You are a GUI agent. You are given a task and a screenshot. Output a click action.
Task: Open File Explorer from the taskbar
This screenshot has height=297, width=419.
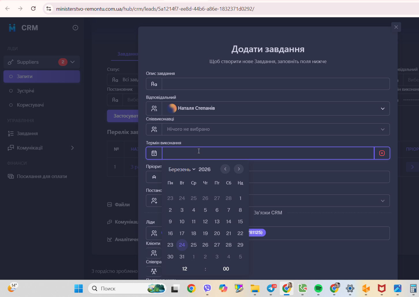(x=255, y=288)
